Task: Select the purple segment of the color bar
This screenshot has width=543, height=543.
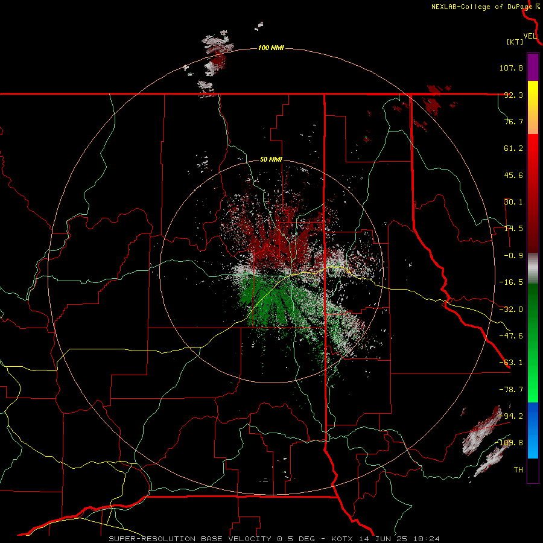Action: 533,67
